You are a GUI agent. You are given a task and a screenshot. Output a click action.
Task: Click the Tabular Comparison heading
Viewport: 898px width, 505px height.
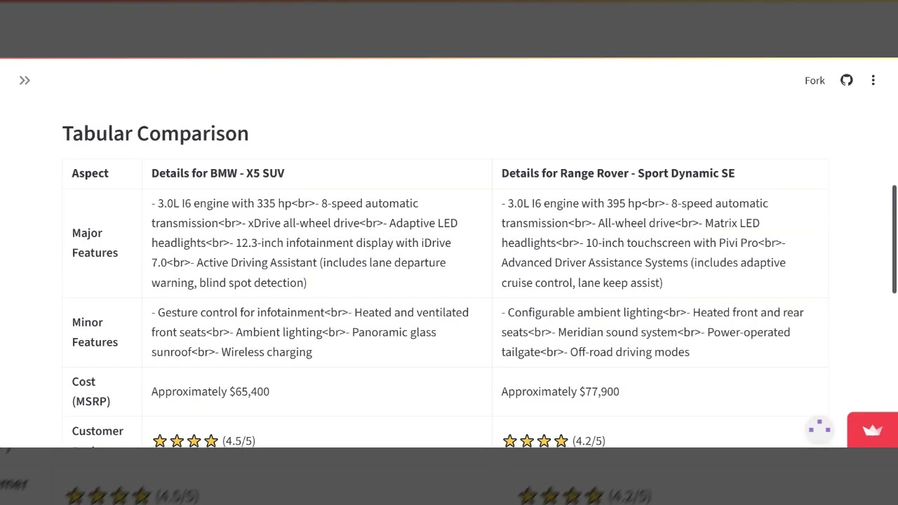coord(155,133)
